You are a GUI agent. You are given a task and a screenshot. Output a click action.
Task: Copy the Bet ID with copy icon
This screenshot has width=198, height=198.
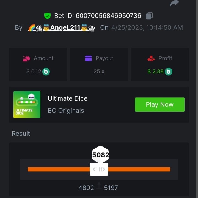149,16
